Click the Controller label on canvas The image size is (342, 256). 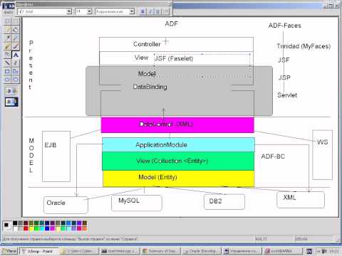pos(147,44)
